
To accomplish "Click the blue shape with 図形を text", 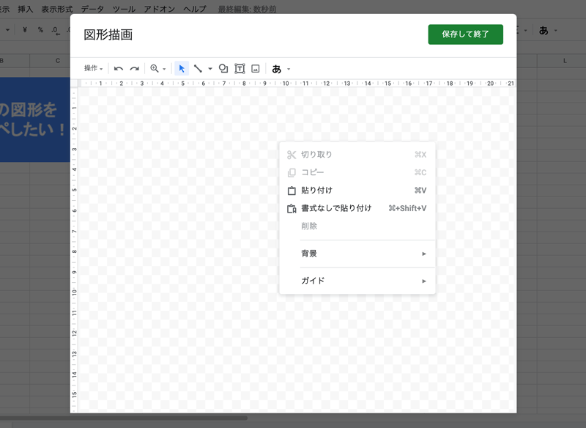I will [x=34, y=119].
